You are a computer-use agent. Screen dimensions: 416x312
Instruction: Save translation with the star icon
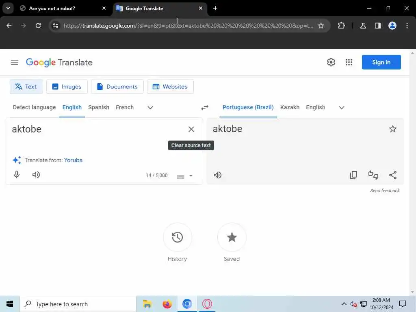point(393,129)
